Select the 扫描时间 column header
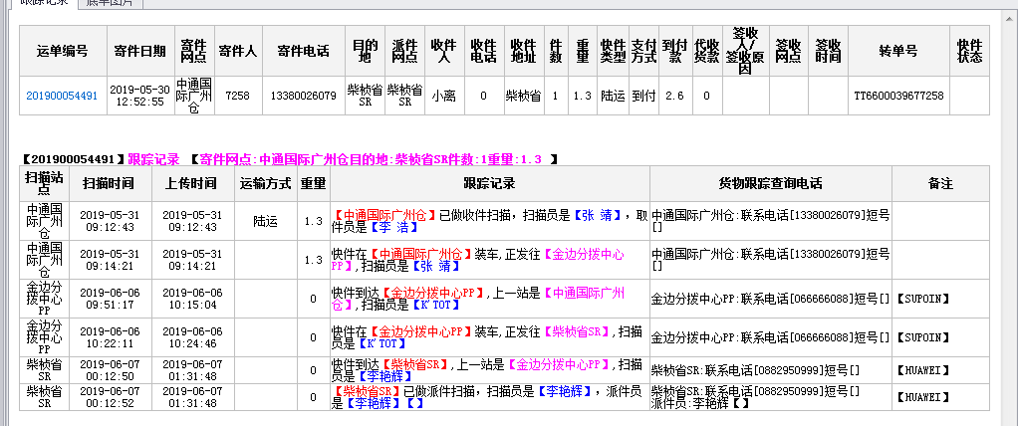This screenshot has width=1018, height=426. pos(111,183)
